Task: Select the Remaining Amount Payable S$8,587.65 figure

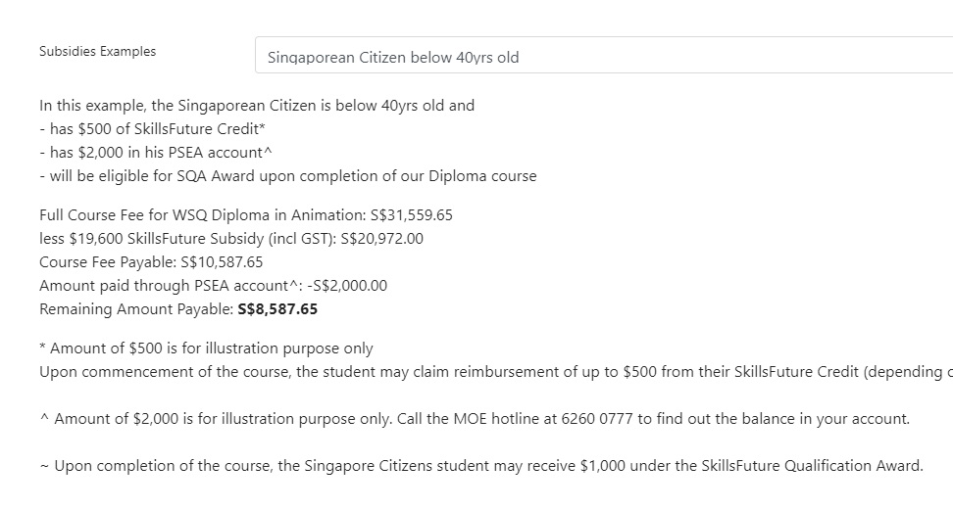Action: click(x=277, y=309)
